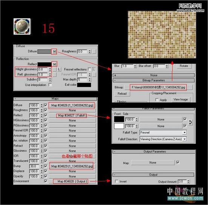208x205 pixels.
Task: Open the Falloff Type dropdown showing Fresnel
Action: [163, 133]
